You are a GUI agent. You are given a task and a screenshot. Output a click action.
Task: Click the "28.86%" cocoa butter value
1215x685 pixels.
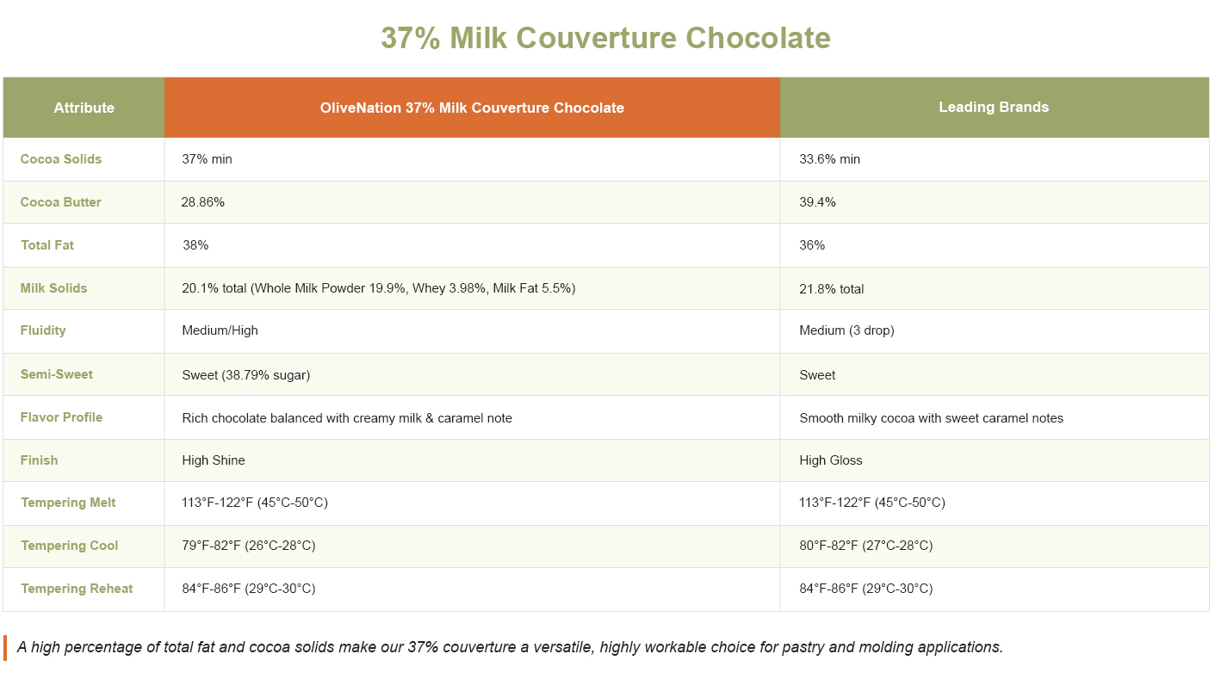tap(203, 202)
